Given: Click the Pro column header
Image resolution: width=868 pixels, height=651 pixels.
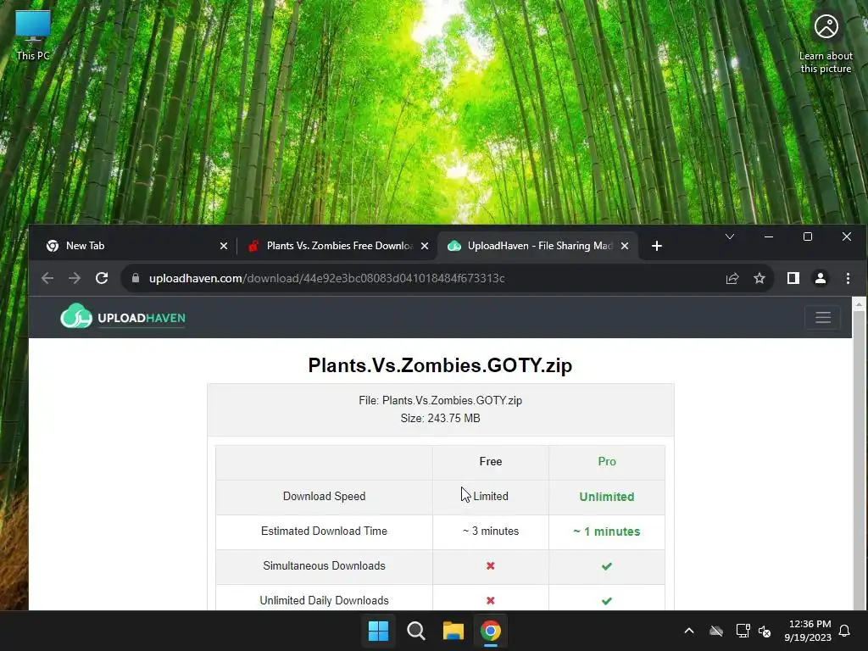Looking at the screenshot, I should (x=607, y=461).
